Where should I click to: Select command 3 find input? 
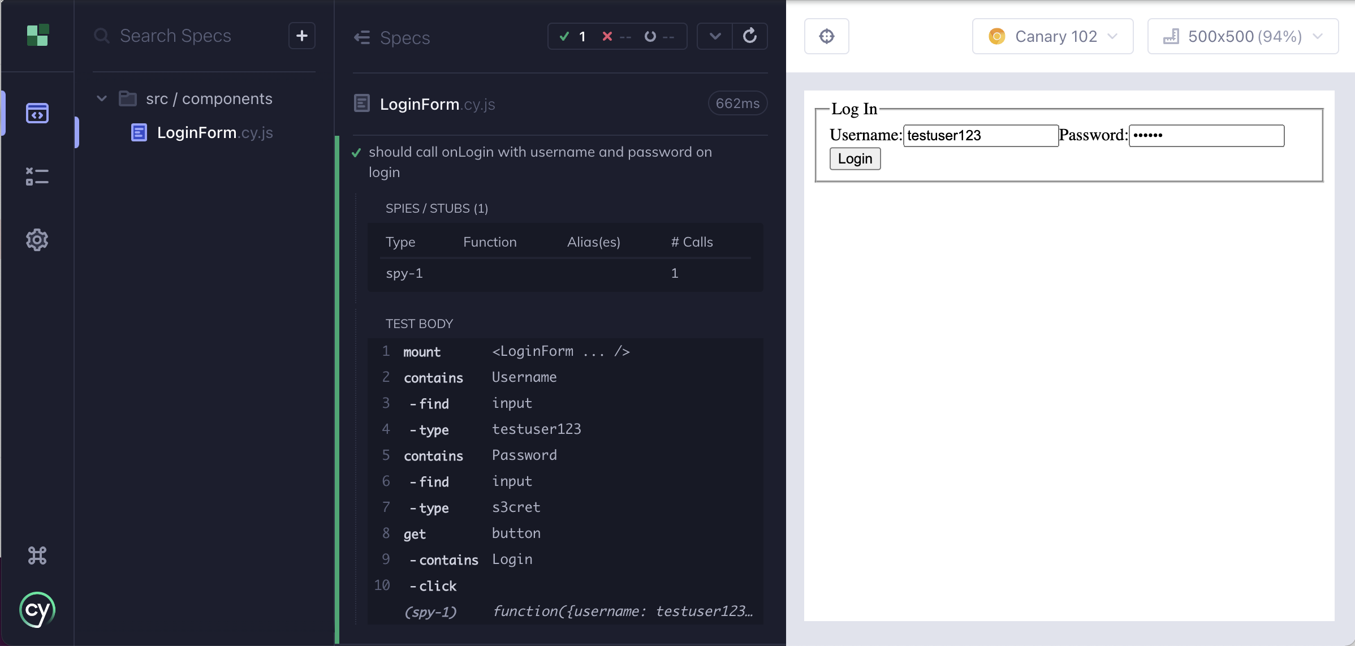566,403
